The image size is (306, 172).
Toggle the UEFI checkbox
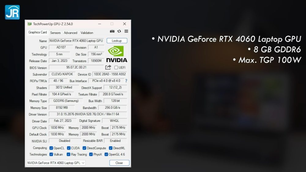click(116, 68)
